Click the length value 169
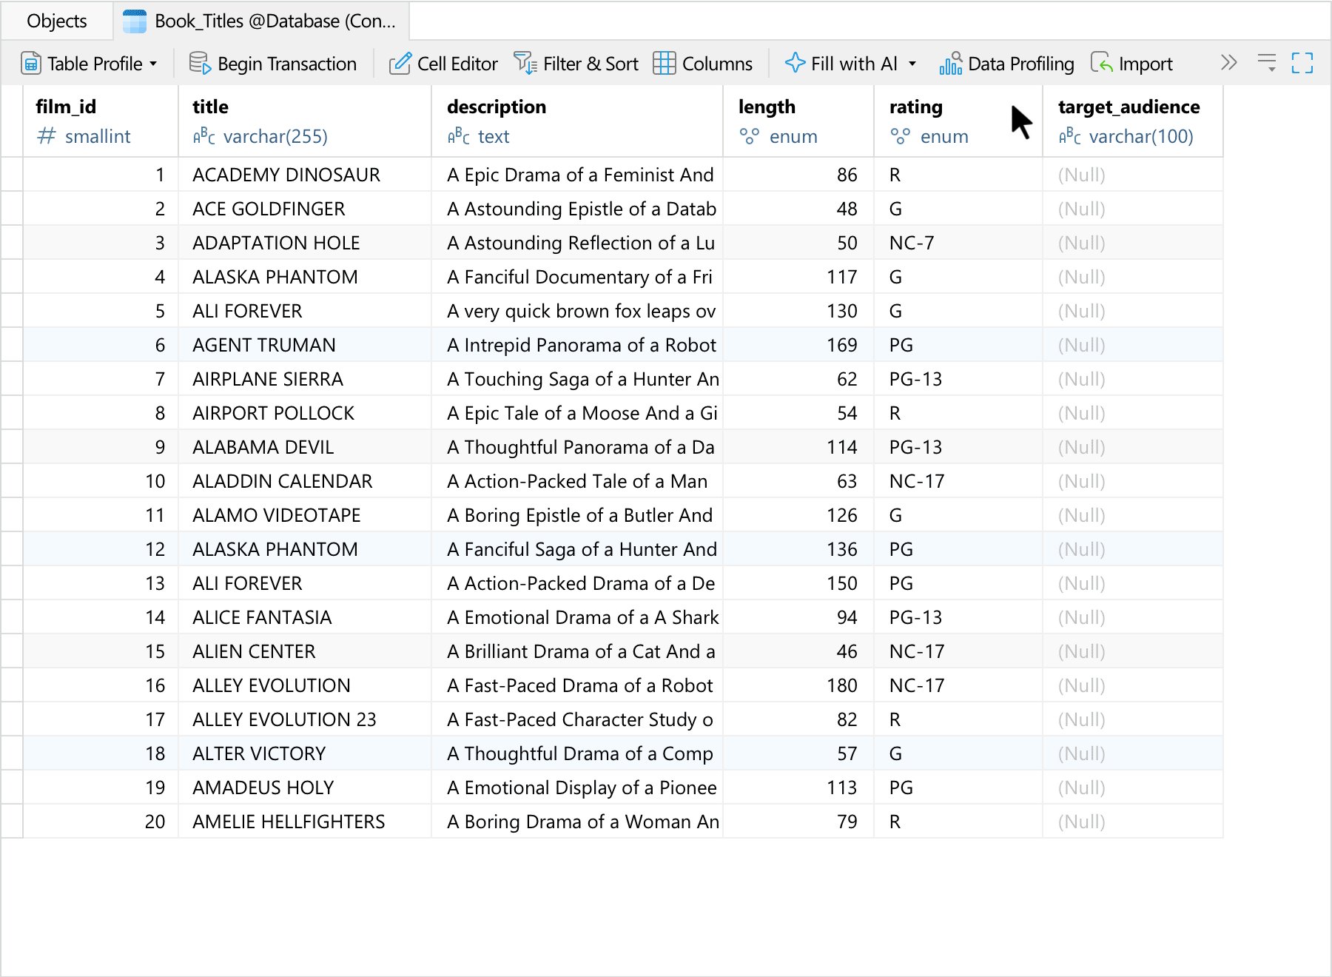 [x=798, y=345]
